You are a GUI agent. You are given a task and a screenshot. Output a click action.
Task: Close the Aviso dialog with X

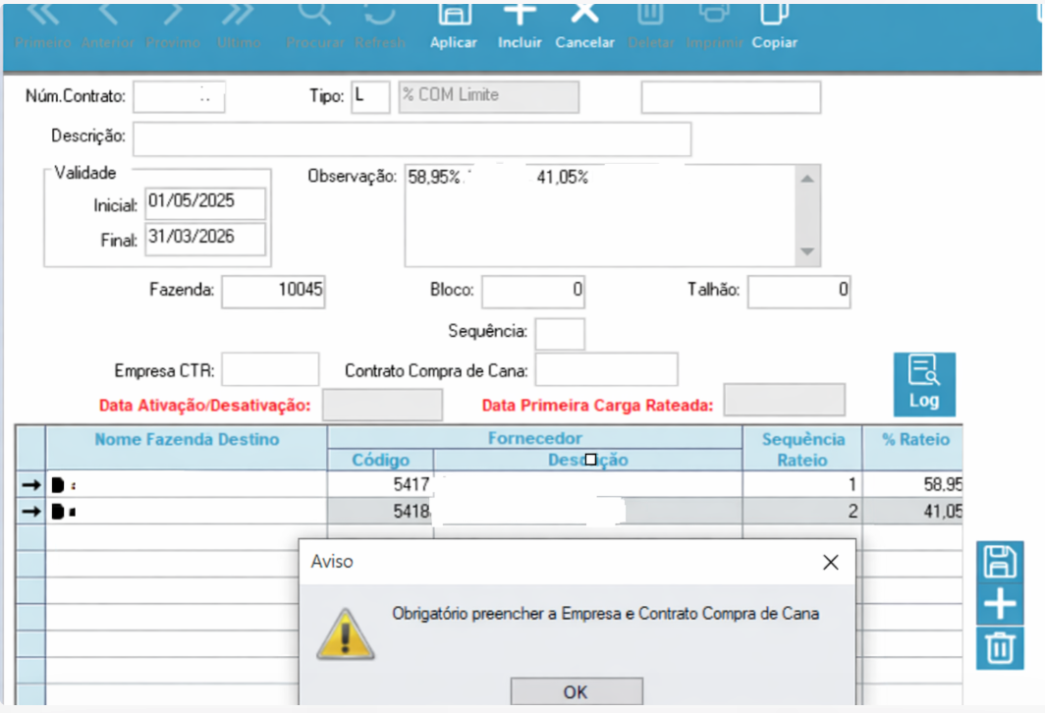[x=831, y=563]
